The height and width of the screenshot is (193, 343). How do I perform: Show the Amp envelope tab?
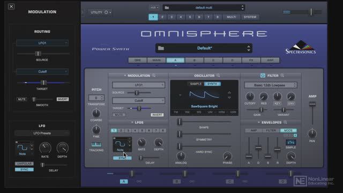pos(253,130)
